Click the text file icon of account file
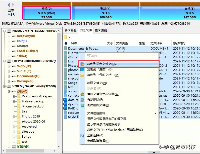This screenshot has height=154, width=200. (x=65, y=91)
